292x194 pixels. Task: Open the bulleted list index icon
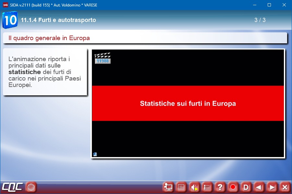point(207,187)
